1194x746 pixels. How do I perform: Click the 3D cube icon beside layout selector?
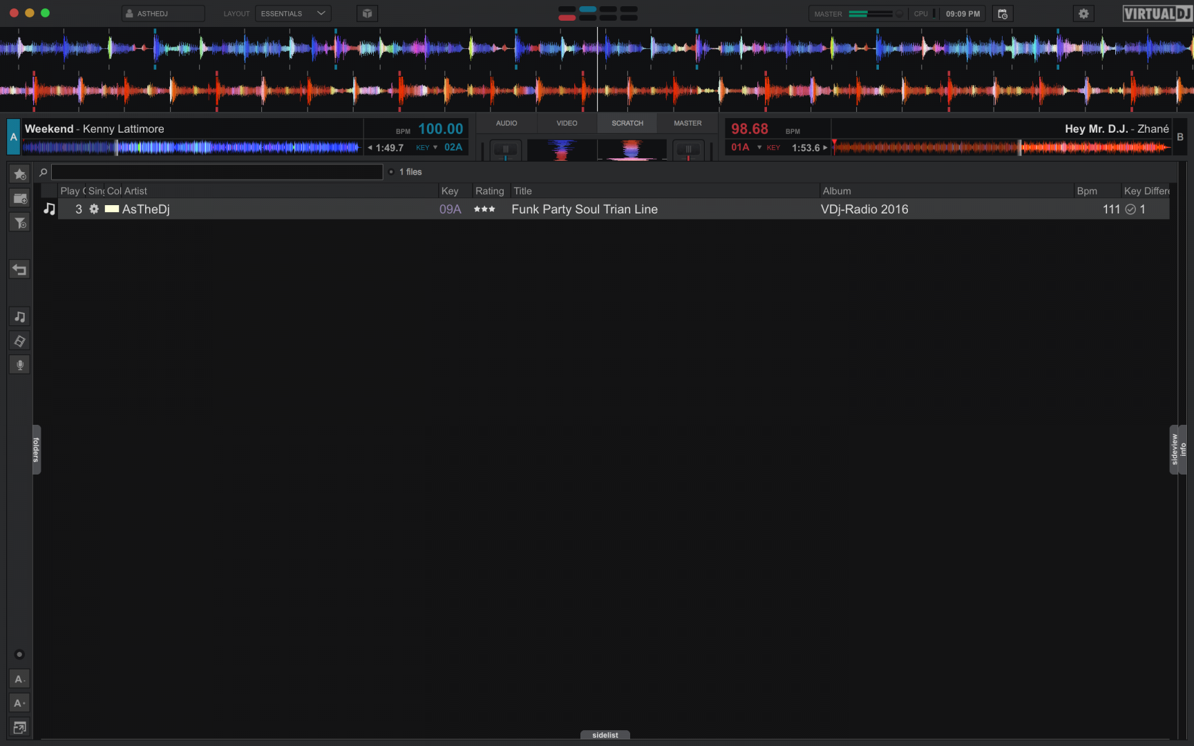click(367, 14)
